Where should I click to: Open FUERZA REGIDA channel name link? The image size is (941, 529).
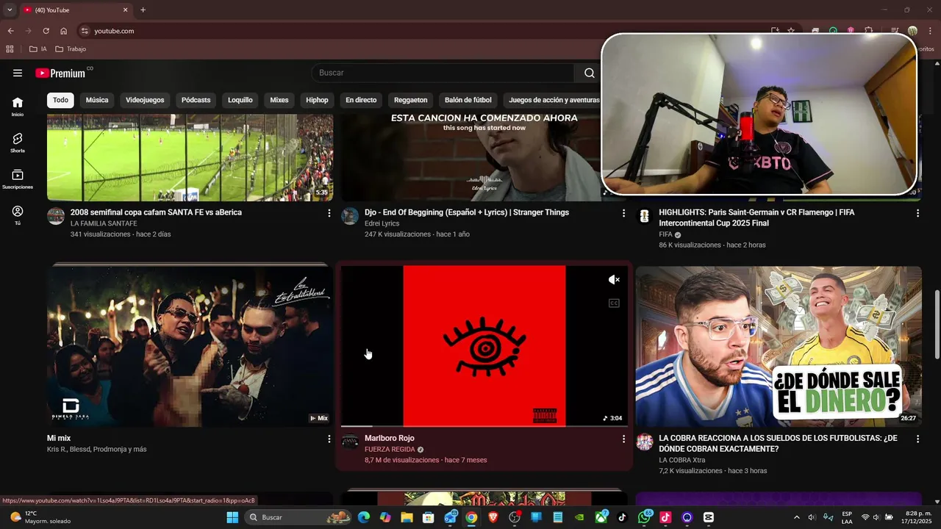click(390, 449)
